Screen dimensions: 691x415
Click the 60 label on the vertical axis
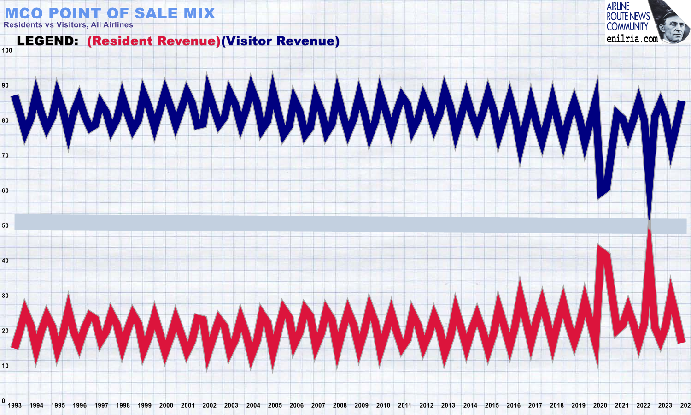[x=6, y=190]
